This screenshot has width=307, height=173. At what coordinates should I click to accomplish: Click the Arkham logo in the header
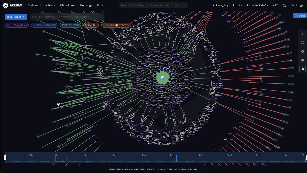tap(13, 5)
